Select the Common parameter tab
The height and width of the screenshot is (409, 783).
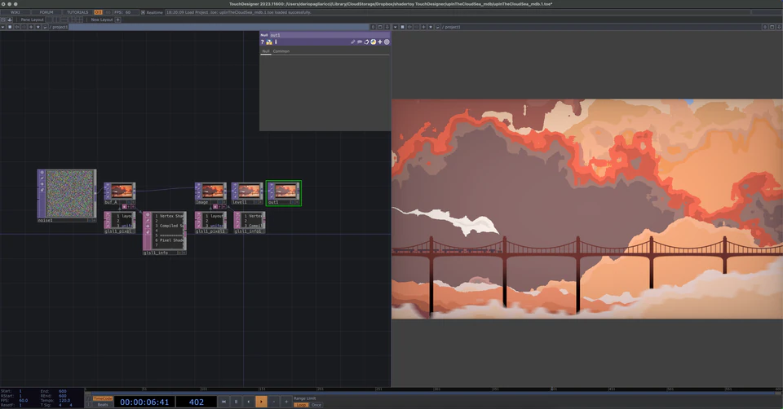[281, 51]
